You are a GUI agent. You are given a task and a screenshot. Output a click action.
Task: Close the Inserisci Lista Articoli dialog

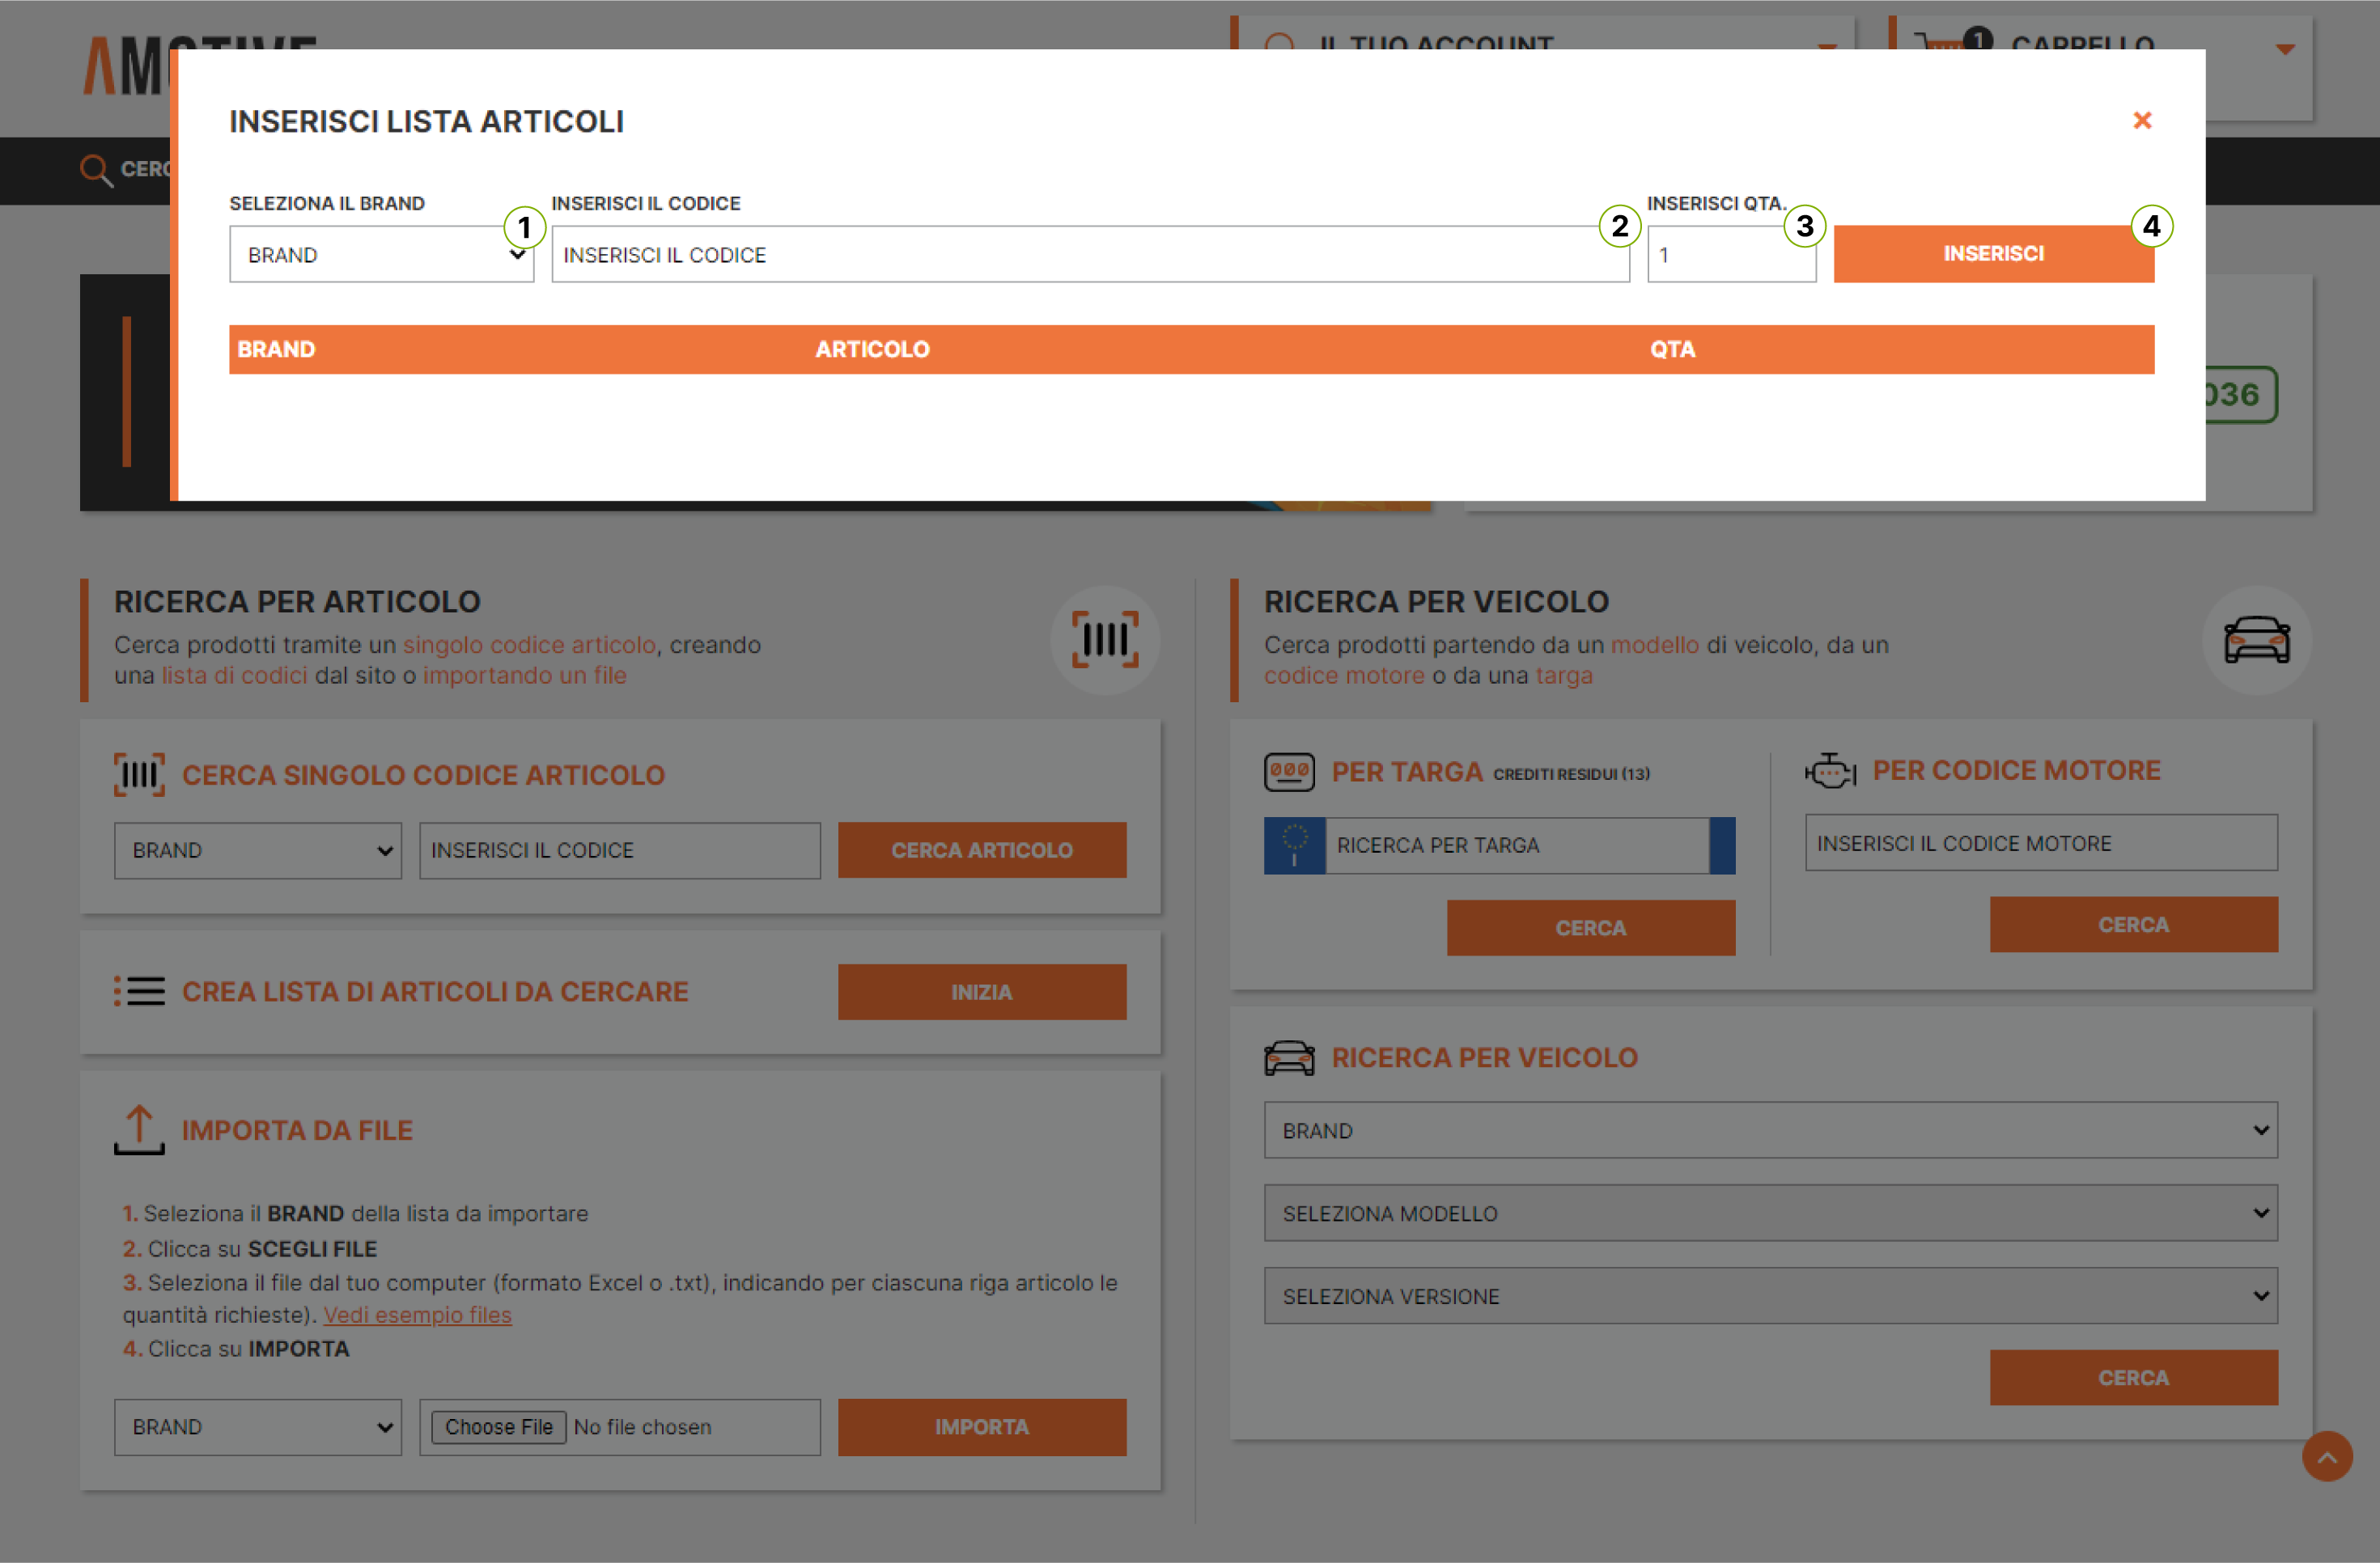(2141, 120)
